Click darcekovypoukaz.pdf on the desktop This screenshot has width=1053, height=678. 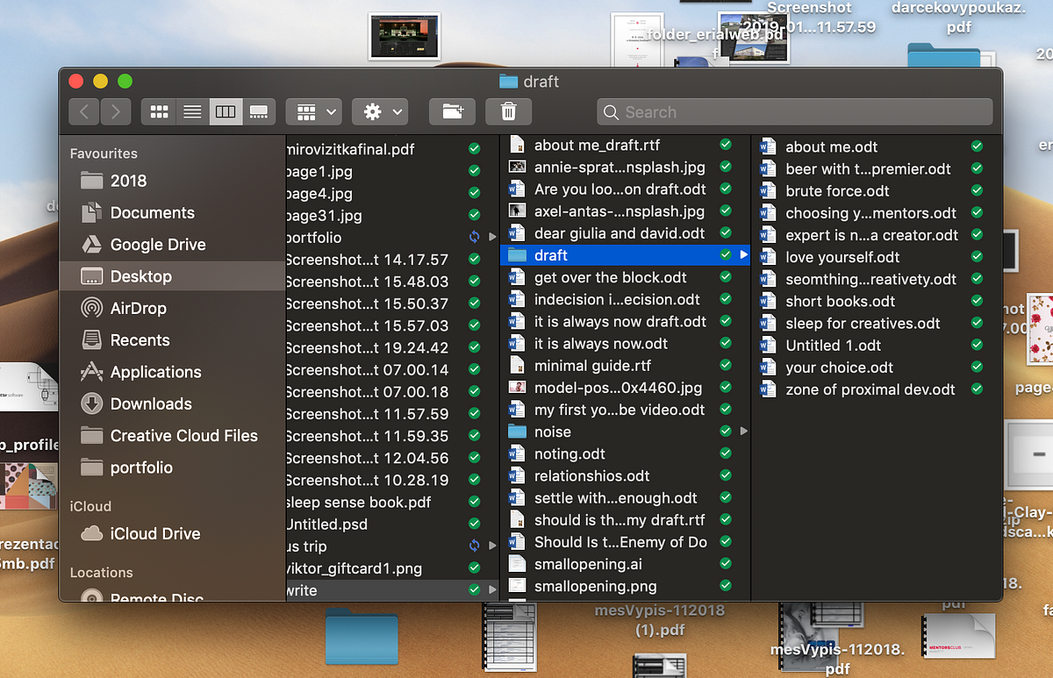pos(959,18)
